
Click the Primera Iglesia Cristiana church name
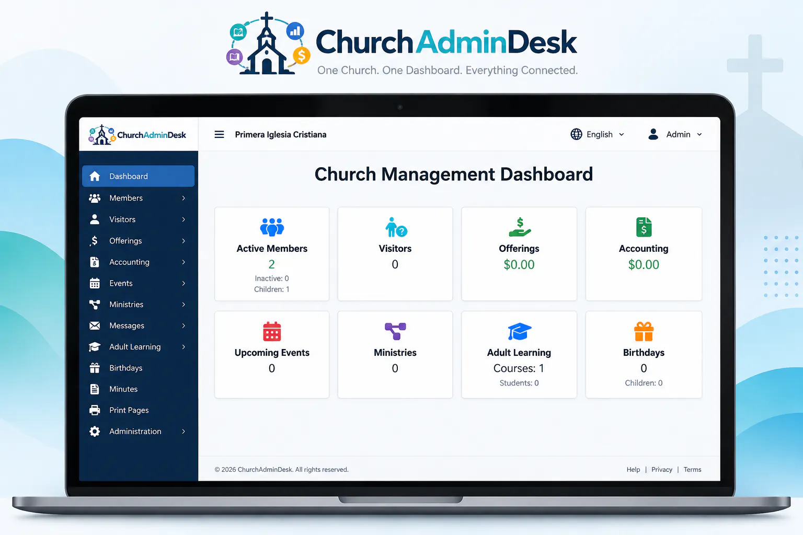(281, 134)
